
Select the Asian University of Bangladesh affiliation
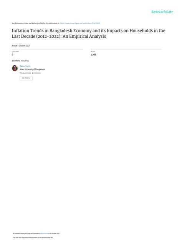32,69
